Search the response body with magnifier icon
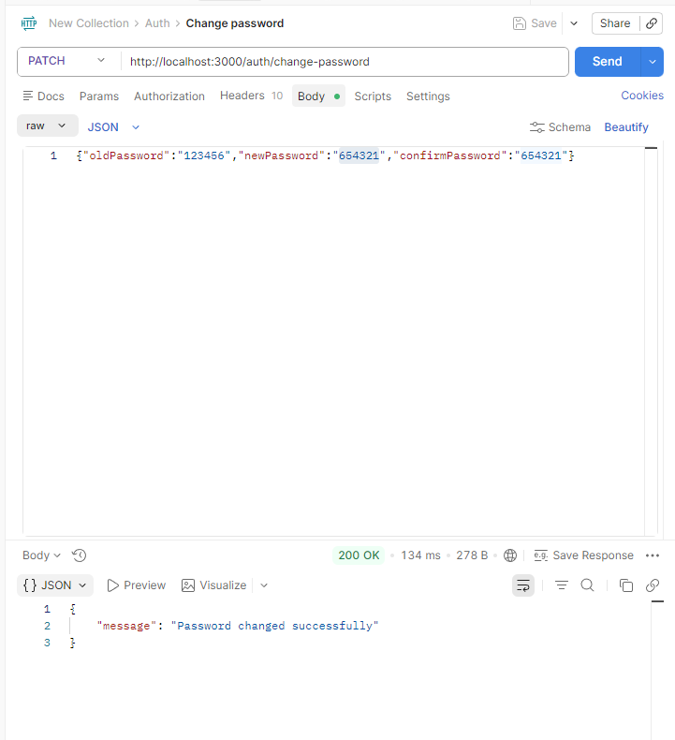675x740 pixels. coord(587,585)
